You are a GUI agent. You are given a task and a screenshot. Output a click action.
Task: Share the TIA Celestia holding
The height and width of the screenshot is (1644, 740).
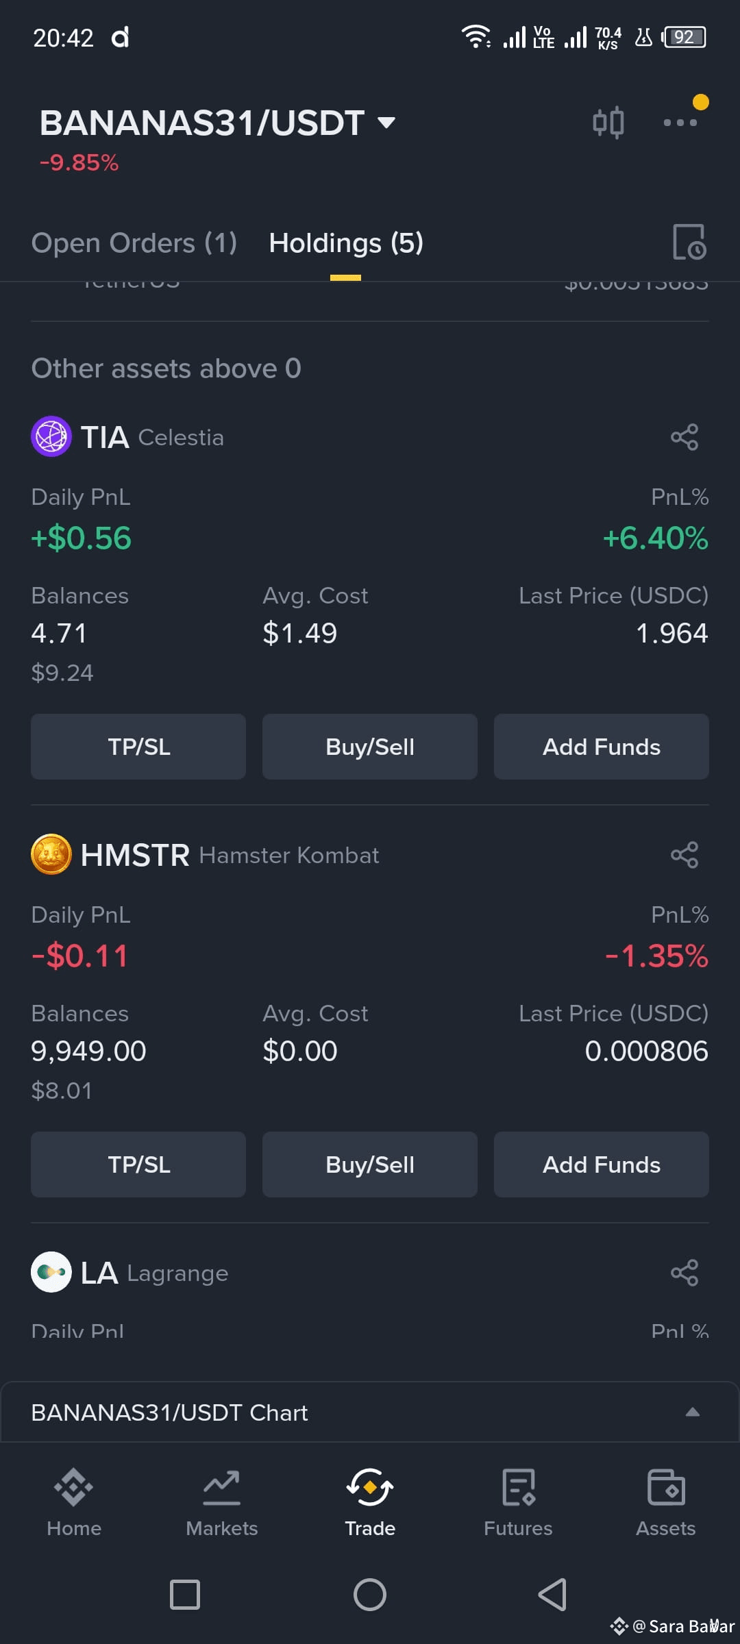[x=684, y=437]
